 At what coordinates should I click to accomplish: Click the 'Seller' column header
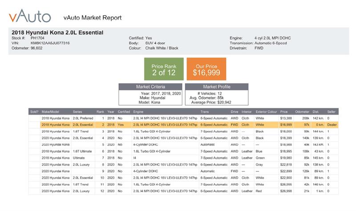pyautogui.click(x=331, y=112)
